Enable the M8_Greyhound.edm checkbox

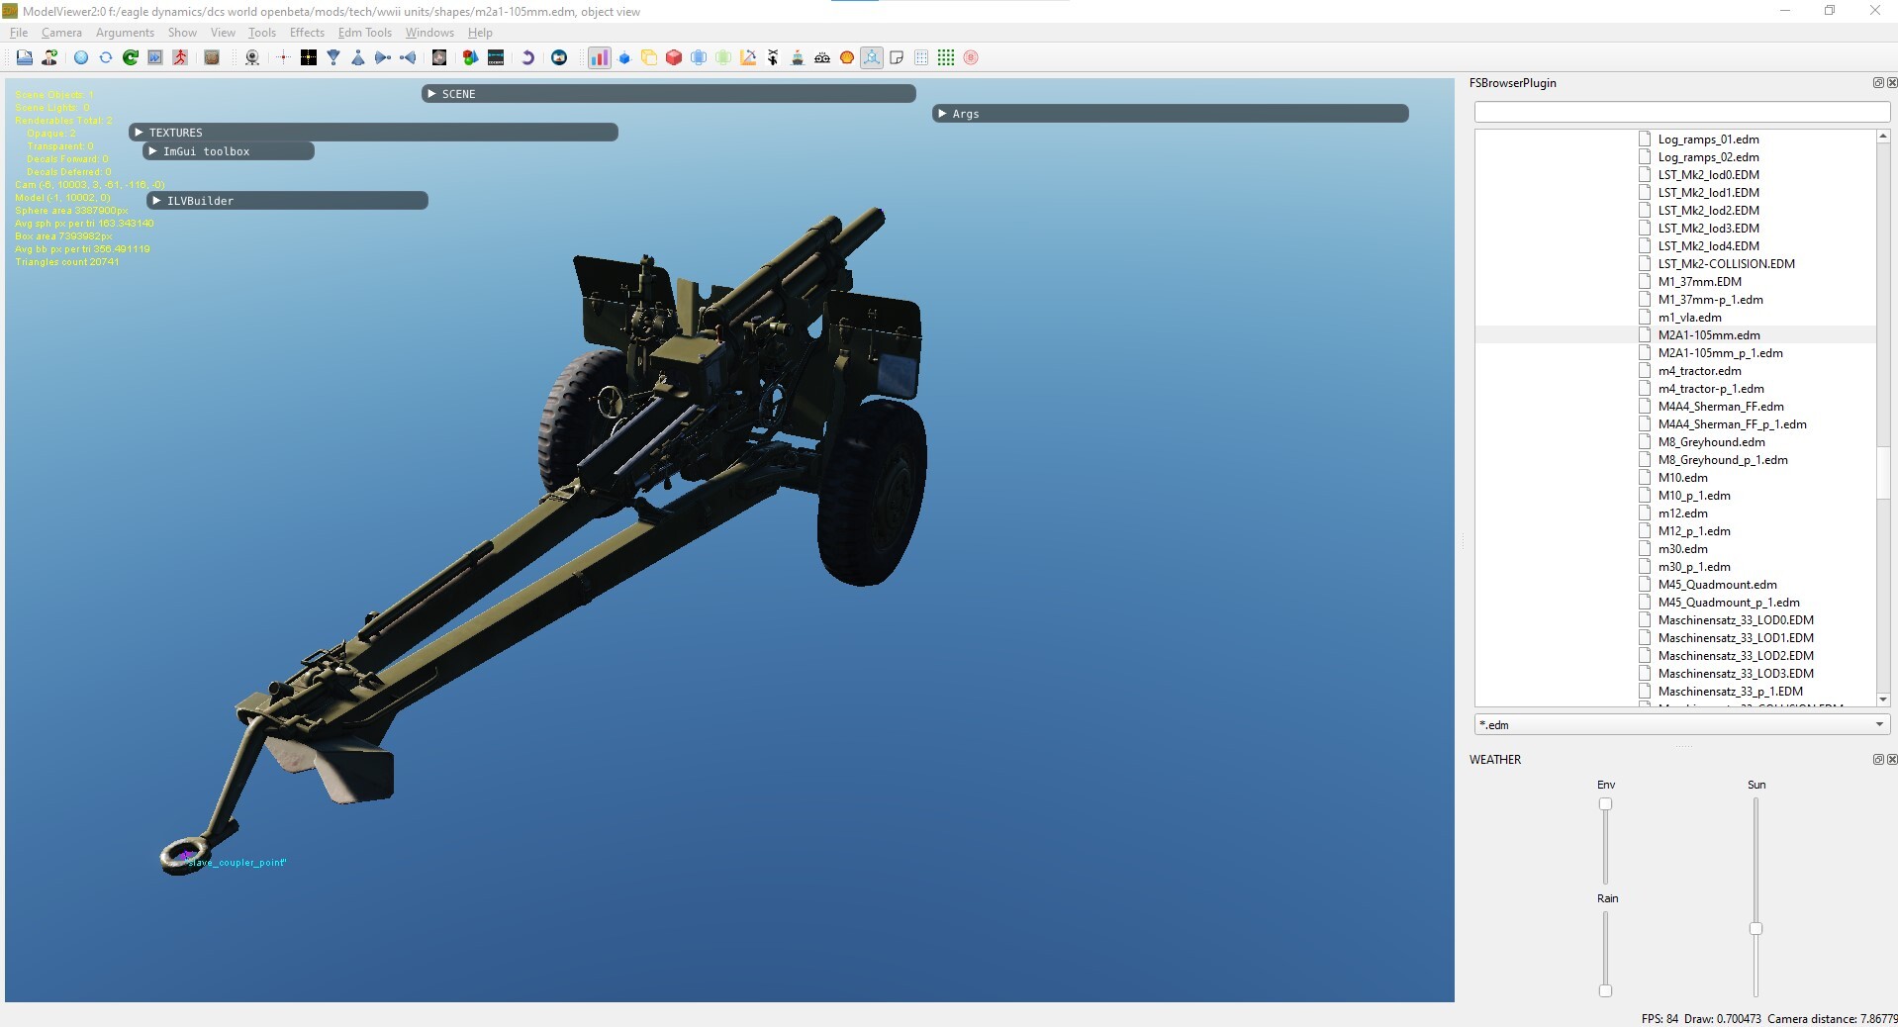1645,441
